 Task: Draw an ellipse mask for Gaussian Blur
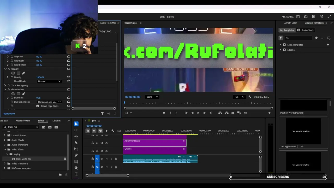point(13,93)
